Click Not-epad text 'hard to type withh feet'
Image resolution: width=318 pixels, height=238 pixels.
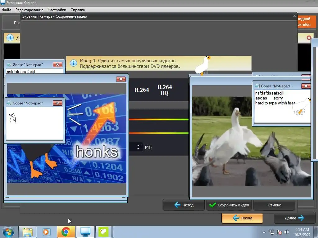click(x=275, y=103)
